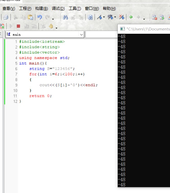Image resolution: width=170 pixels, height=193 pixels.
Task: Click the document with red square icon
Action: pos(154,17)
